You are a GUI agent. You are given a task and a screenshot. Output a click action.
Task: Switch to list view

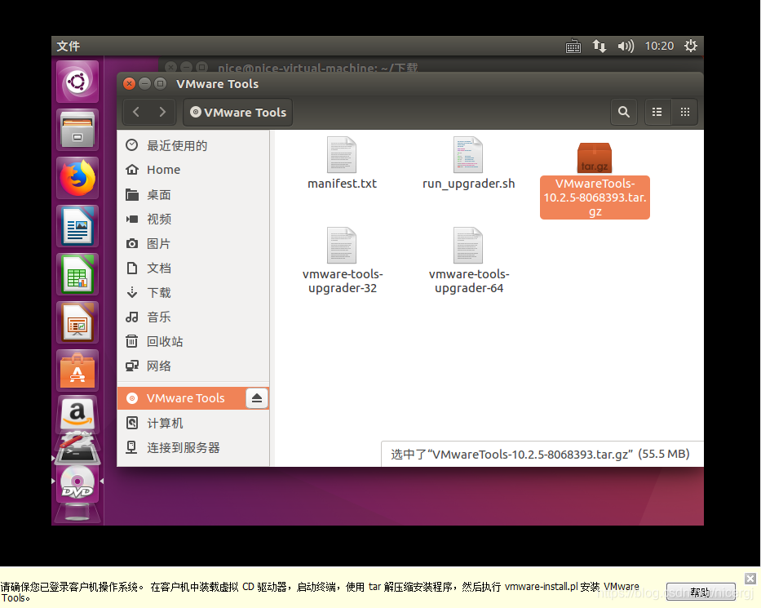(x=657, y=112)
